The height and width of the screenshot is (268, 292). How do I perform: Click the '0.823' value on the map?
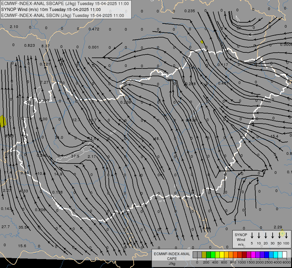coord(30,45)
